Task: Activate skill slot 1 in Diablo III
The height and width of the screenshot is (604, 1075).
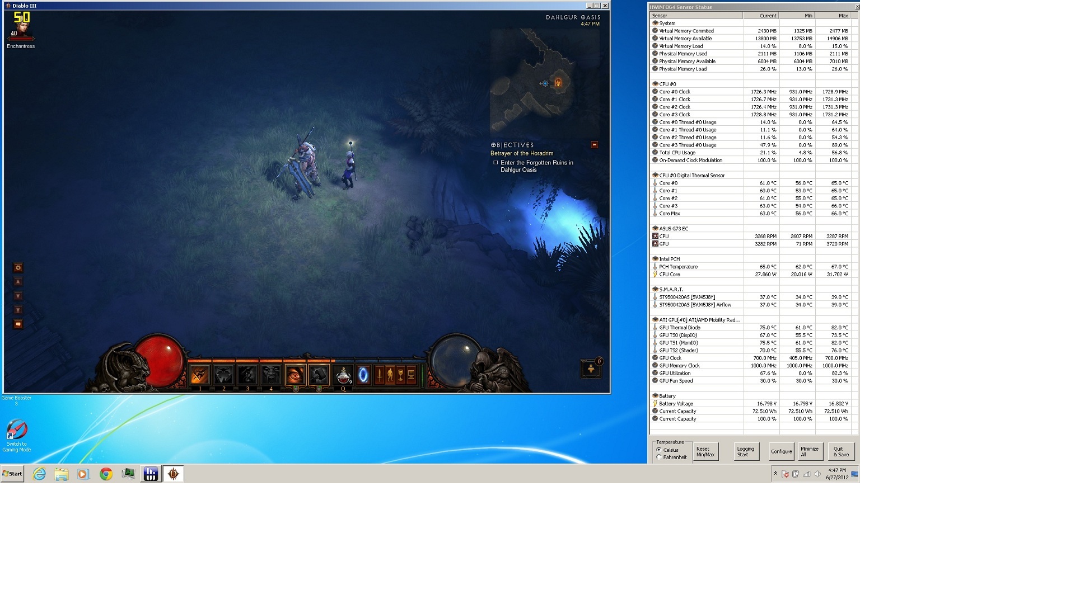Action: [200, 375]
